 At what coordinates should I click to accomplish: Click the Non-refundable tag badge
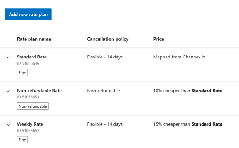coord(33,106)
